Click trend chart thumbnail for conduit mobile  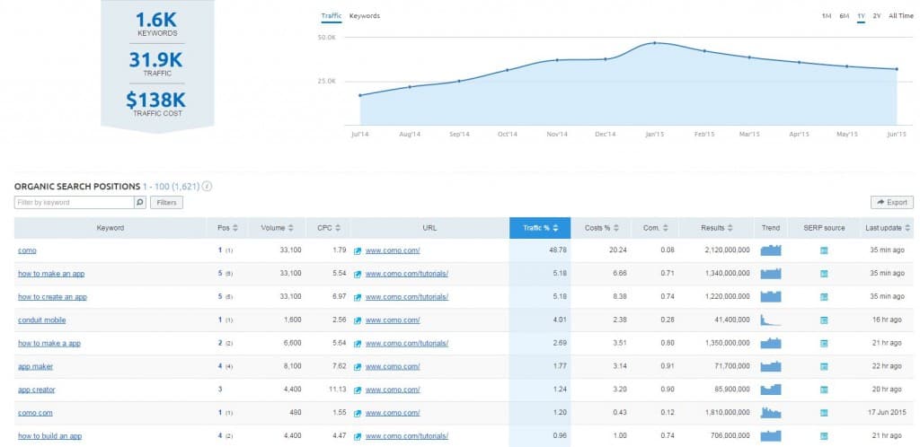(x=771, y=320)
